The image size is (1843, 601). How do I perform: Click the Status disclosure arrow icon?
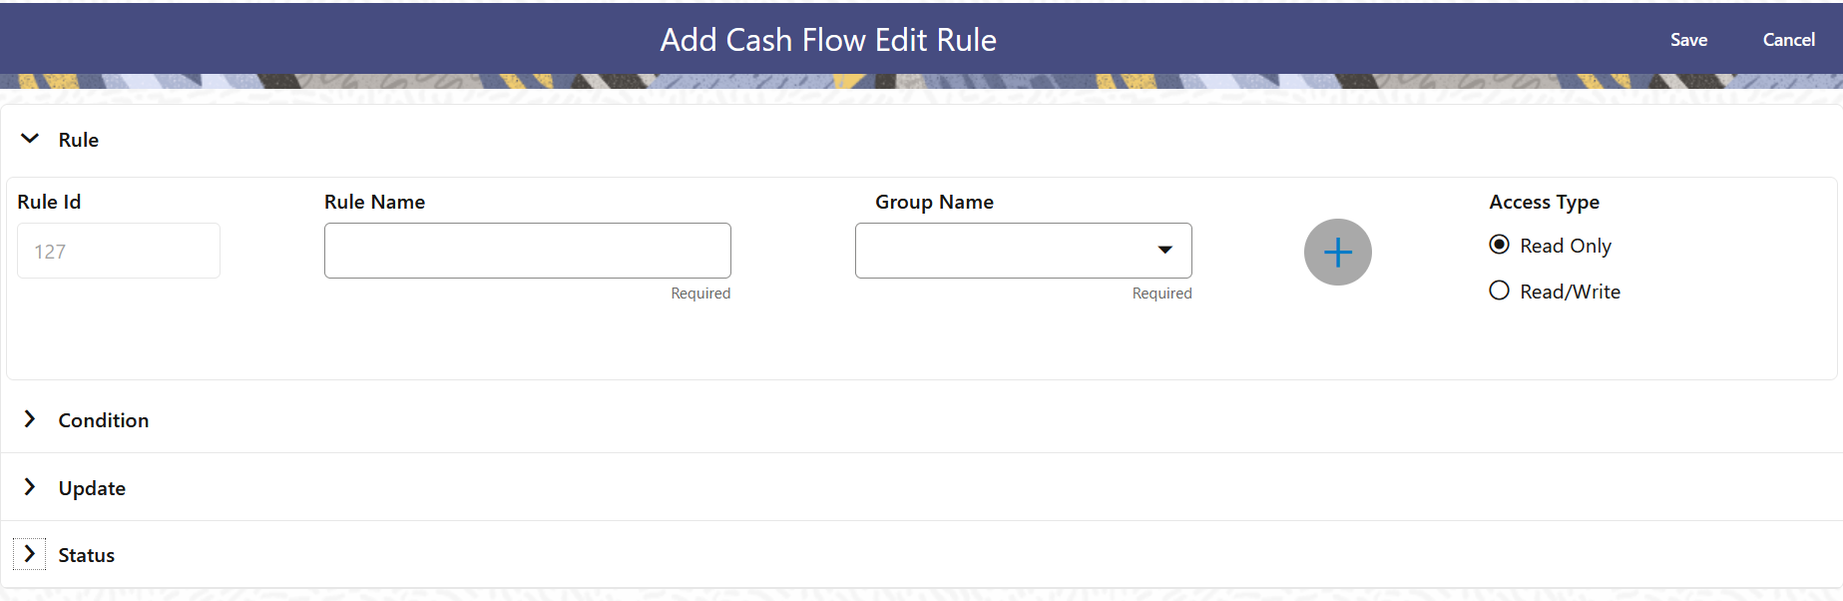click(29, 553)
